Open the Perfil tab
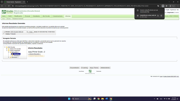180x101 pixels. point(10,16)
